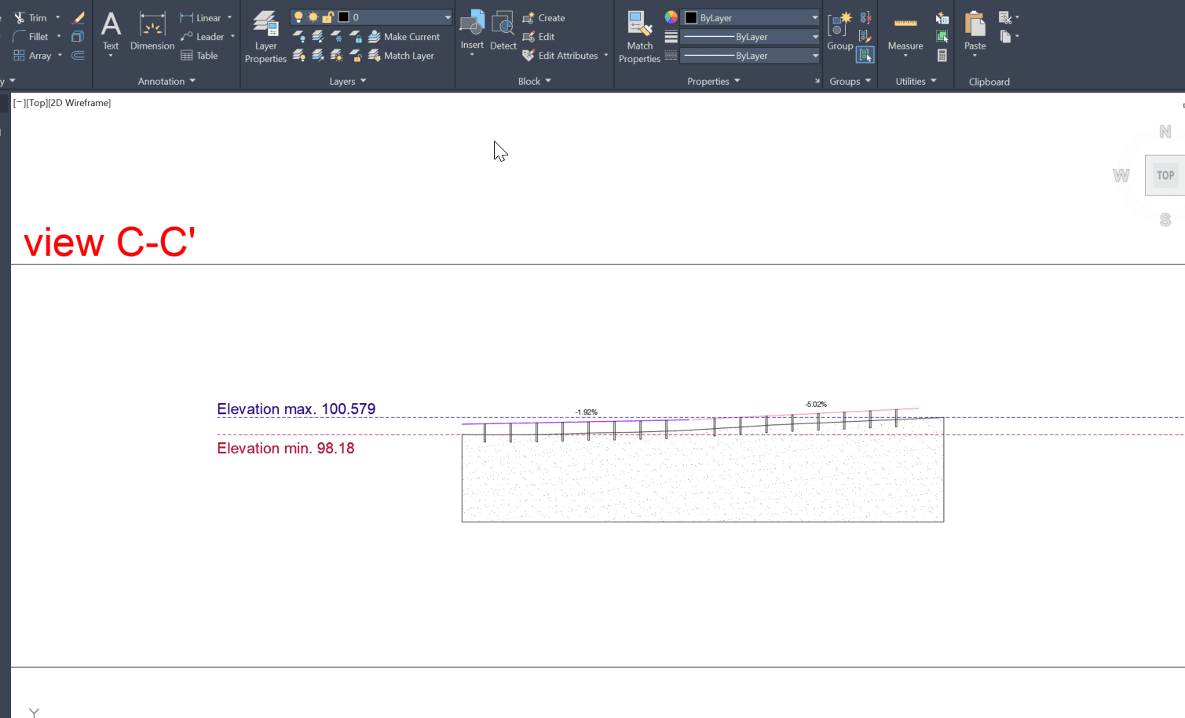This screenshot has height=718, width=1185.
Task: Expand the Leader dropdown arrow
Action: tap(232, 36)
